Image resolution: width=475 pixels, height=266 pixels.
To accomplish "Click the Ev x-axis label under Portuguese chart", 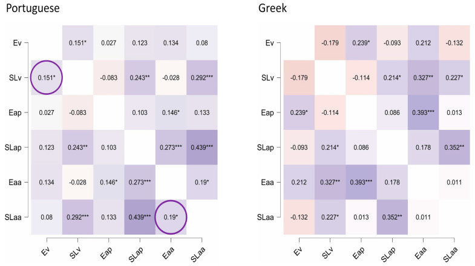I will [x=45, y=251].
